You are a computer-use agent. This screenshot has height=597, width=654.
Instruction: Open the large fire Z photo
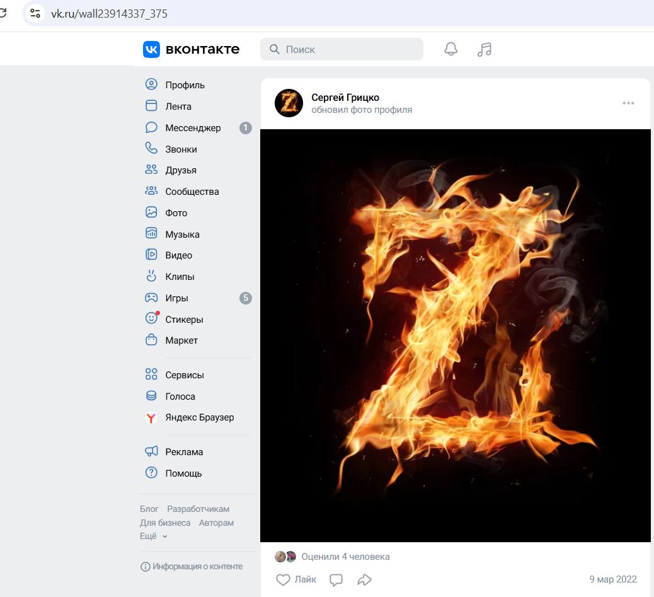[455, 335]
